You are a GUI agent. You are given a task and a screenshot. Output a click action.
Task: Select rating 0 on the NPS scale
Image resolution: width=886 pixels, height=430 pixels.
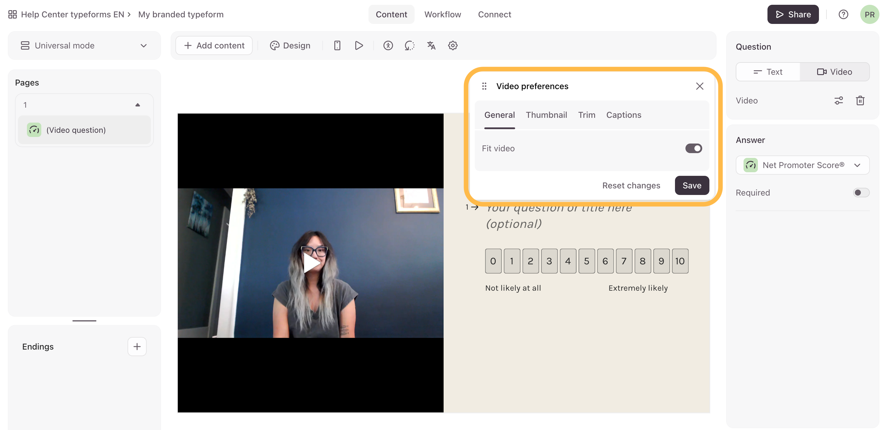(x=493, y=261)
